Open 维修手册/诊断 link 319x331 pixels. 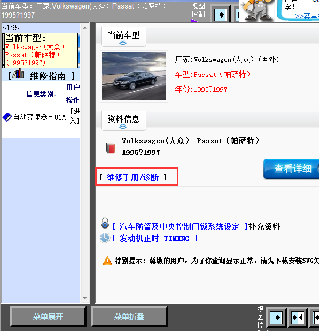(133, 177)
